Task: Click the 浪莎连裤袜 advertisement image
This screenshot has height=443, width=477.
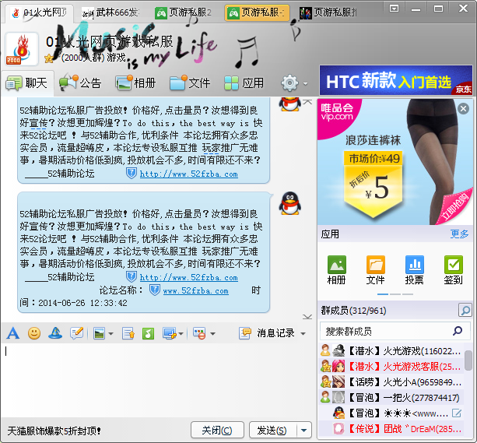Action: tap(395, 162)
